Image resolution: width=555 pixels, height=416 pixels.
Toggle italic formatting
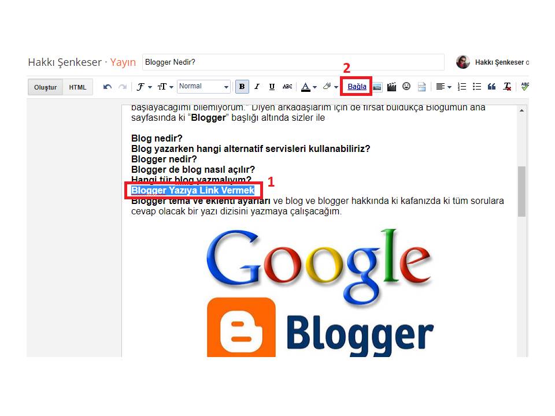click(257, 87)
